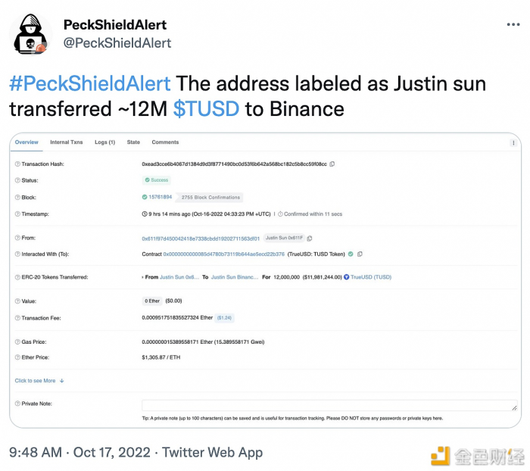Open block 15761894 link
This screenshot has width=530, height=471.
pyautogui.click(x=160, y=197)
